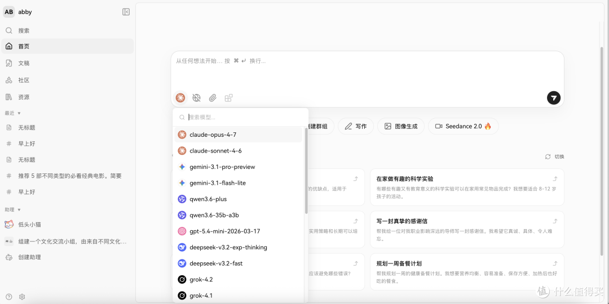Open 社区 community section
The image size is (609, 304).
[x=68, y=81]
